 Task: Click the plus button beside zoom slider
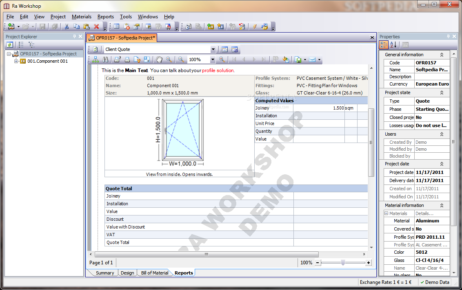[368, 263]
